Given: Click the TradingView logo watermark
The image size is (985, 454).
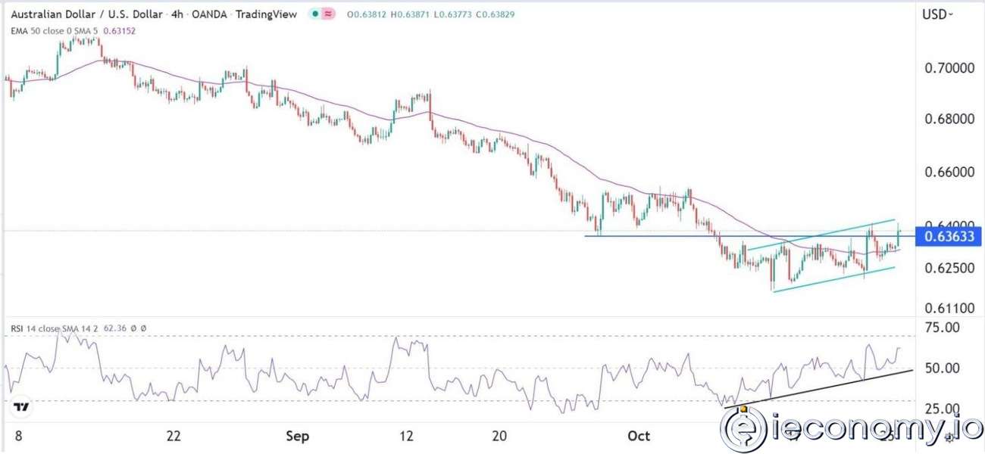Looking at the screenshot, I should click(21, 407).
